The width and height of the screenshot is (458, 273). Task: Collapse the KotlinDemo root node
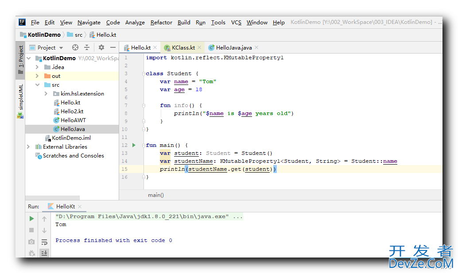point(29,58)
